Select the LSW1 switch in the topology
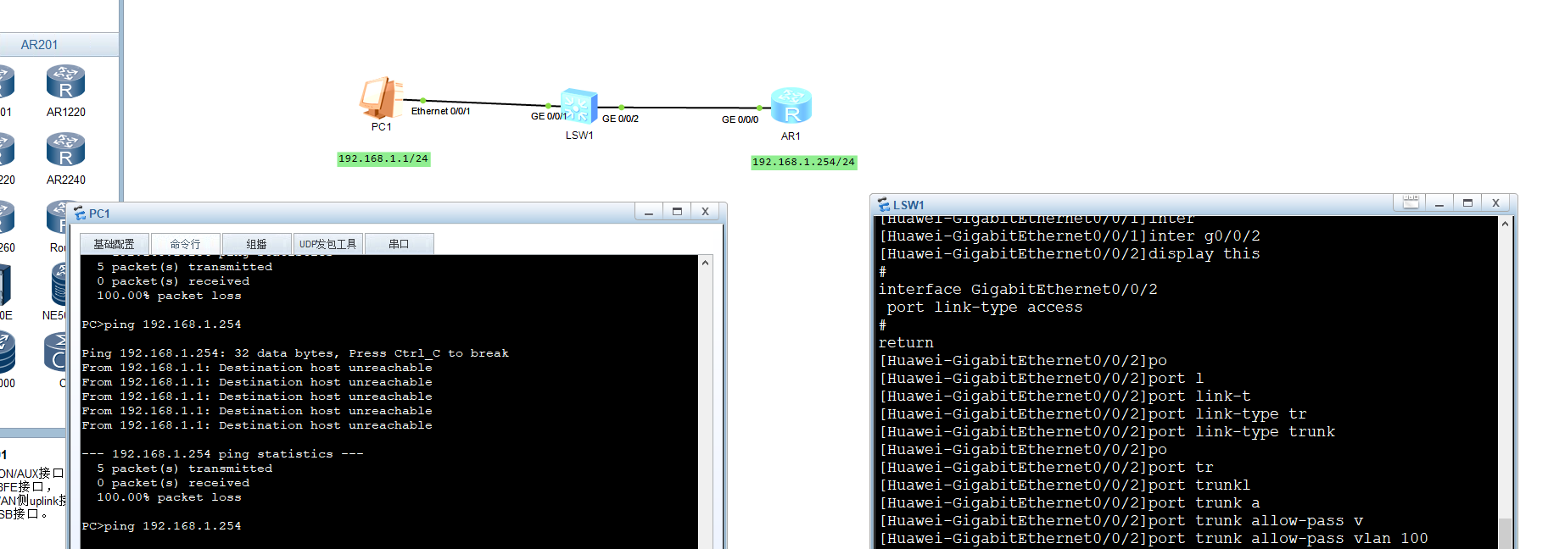This screenshot has height=549, width=1565. point(578,108)
